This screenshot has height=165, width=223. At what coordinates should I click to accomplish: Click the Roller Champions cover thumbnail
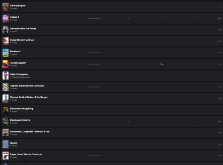(5, 76)
